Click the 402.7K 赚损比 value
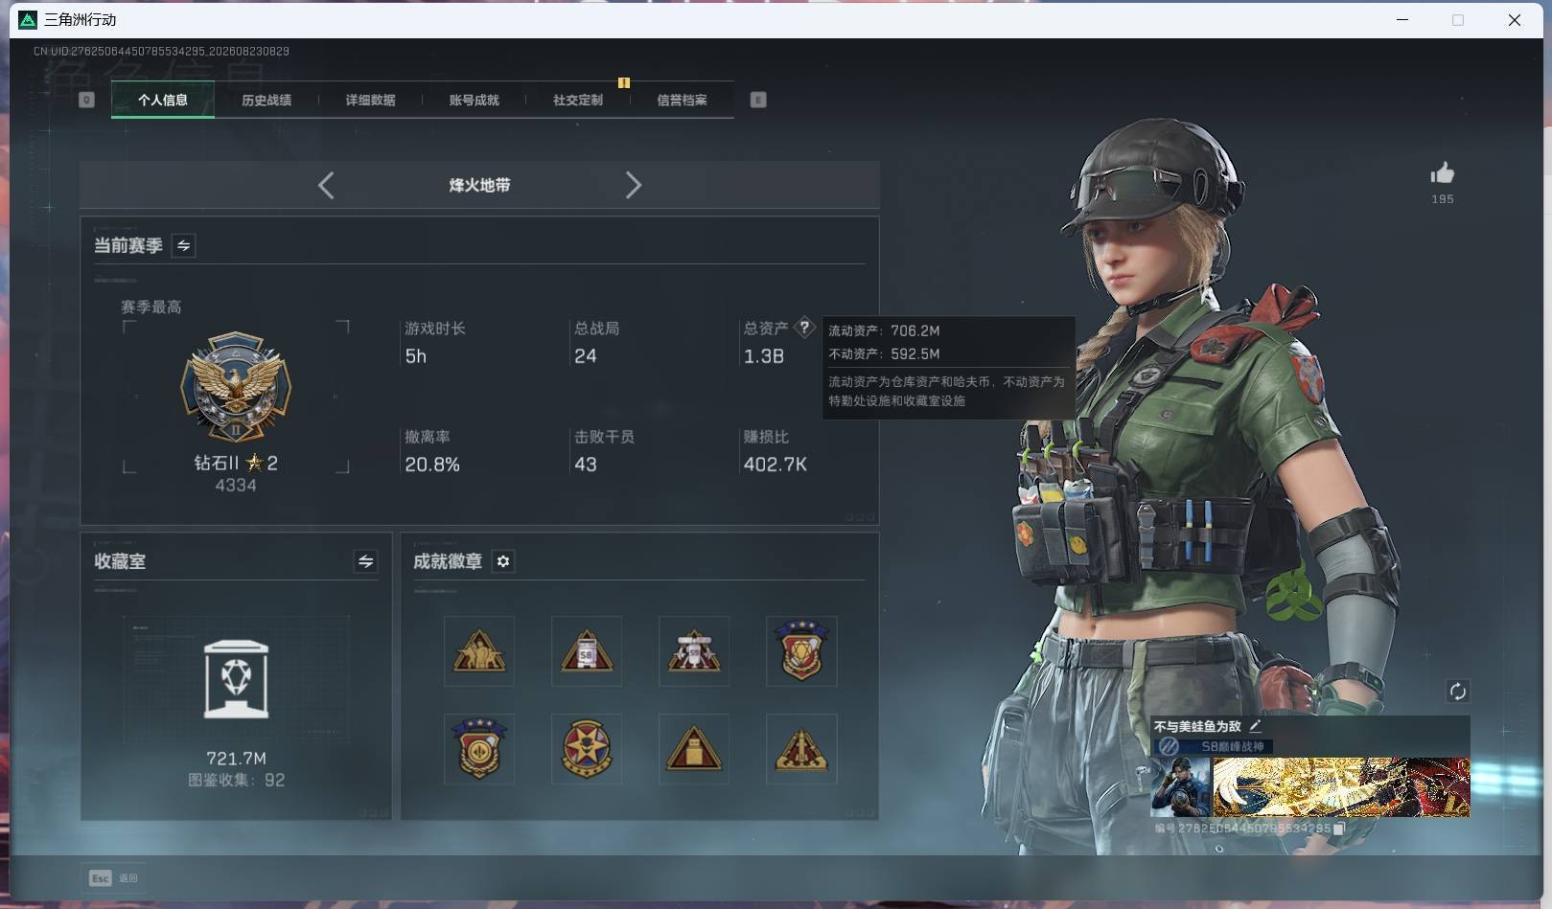The image size is (1552, 909). point(775,465)
